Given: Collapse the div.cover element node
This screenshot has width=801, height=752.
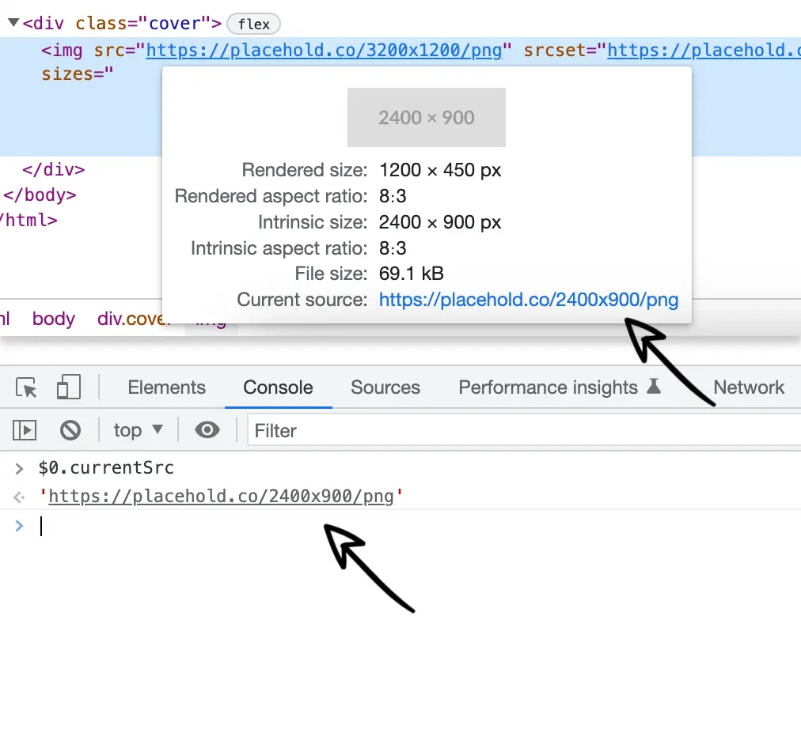Looking at the screenshot, I should point(13,22).
